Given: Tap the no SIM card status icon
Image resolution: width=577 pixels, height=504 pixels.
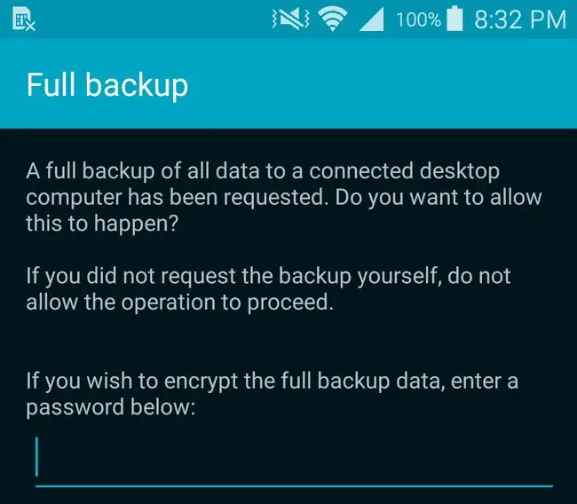Looking at the screenshot, I should click(x=24, y=20).
